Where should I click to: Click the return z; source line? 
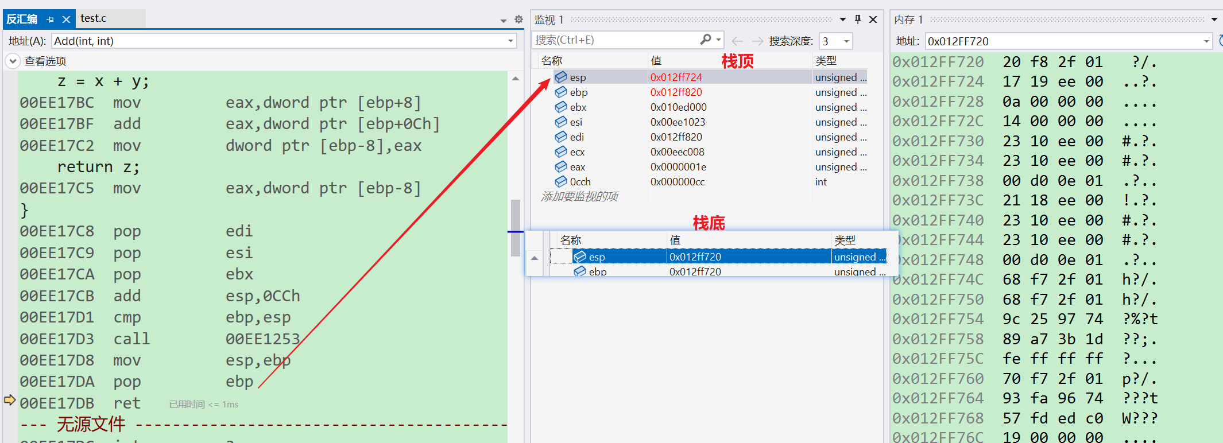point(98,166)
